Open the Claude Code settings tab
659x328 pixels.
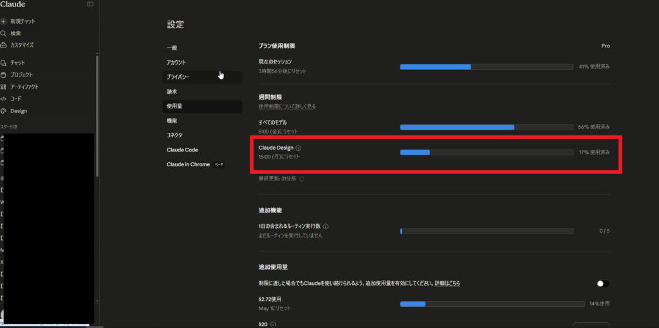tap(182, 150)
